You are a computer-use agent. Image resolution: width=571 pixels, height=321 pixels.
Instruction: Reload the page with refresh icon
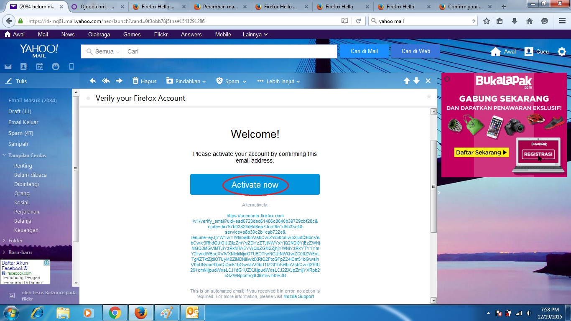click(x=358, y=21)
